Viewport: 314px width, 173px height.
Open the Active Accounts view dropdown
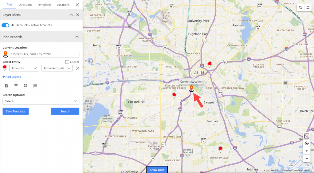coord(57,68)
